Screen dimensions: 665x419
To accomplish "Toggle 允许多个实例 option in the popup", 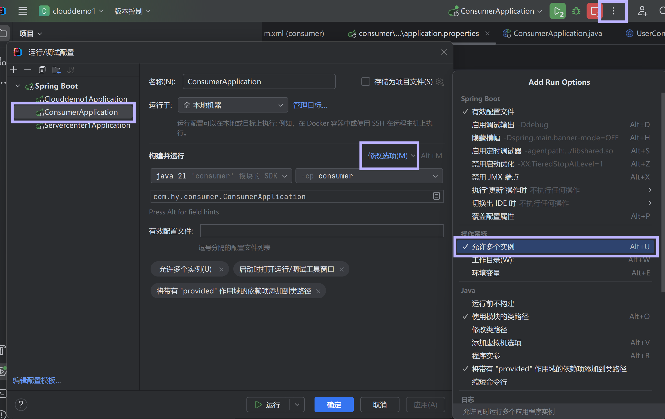I will click(555, 247).
